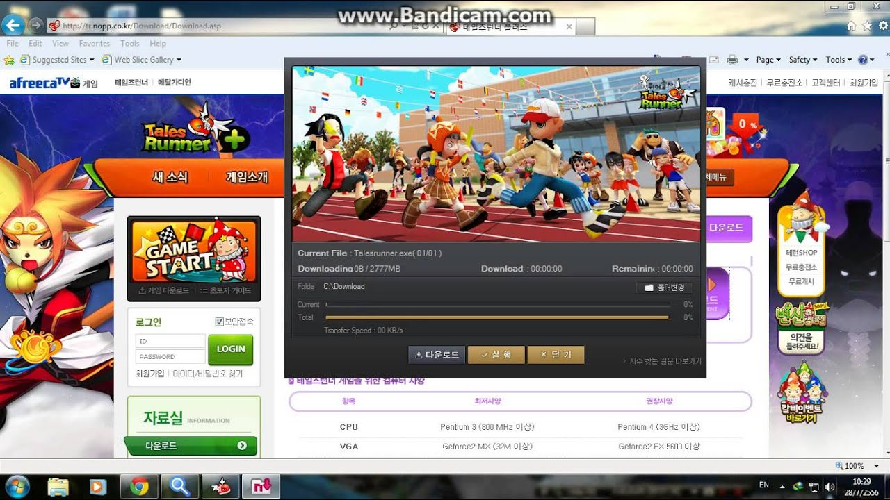Expand the Help icon dropdown arrow

(873, 60)
